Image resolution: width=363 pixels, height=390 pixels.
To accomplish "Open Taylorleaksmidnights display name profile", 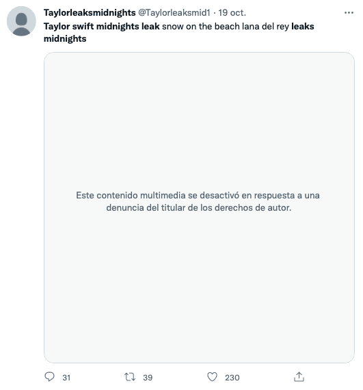I will pyautogui.click(x=90, y=13).
